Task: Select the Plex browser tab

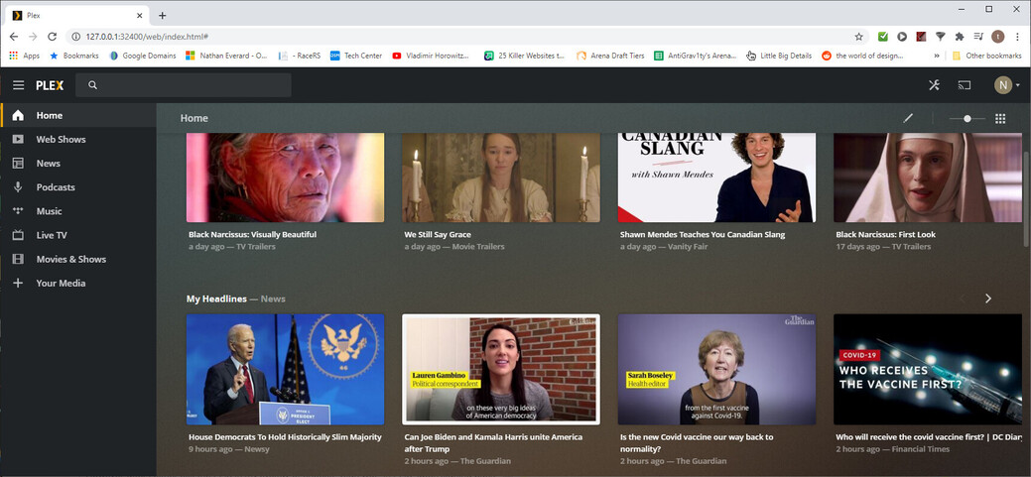Action: (x=77, y=15)
